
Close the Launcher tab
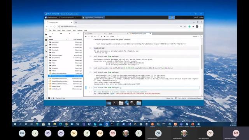click(105, 34)
